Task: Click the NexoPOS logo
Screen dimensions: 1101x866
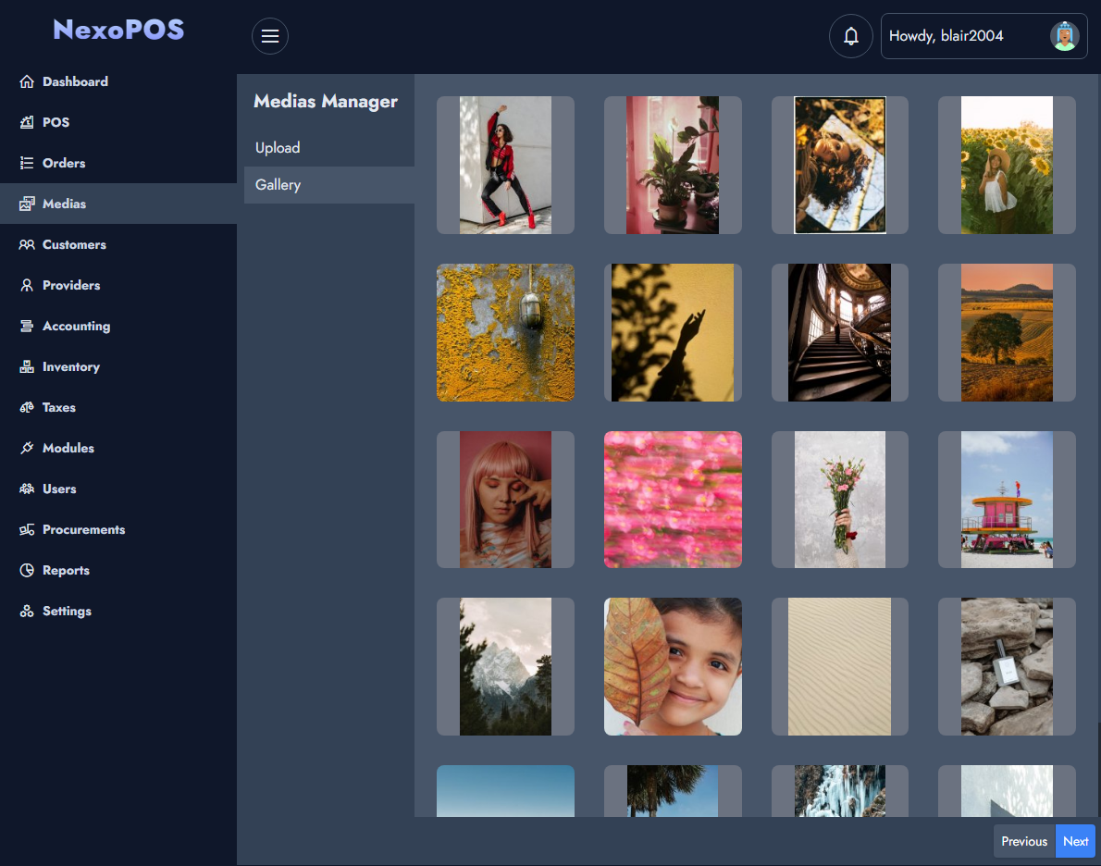Action: (x=118, y=30)
